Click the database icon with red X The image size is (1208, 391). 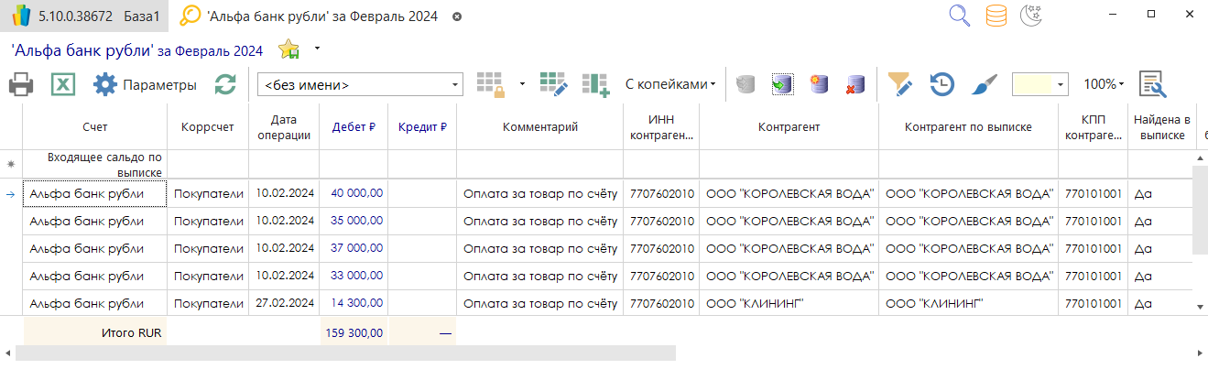click(x=855, y=84)
